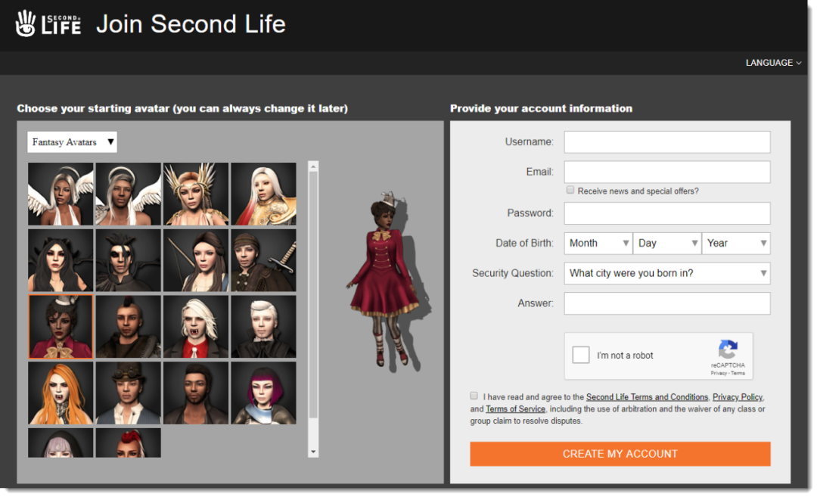Choose the bearded dark-skinned male avatar
Image resolution: width=817 pixels, height=497 pixels.
tap(196, 393)
